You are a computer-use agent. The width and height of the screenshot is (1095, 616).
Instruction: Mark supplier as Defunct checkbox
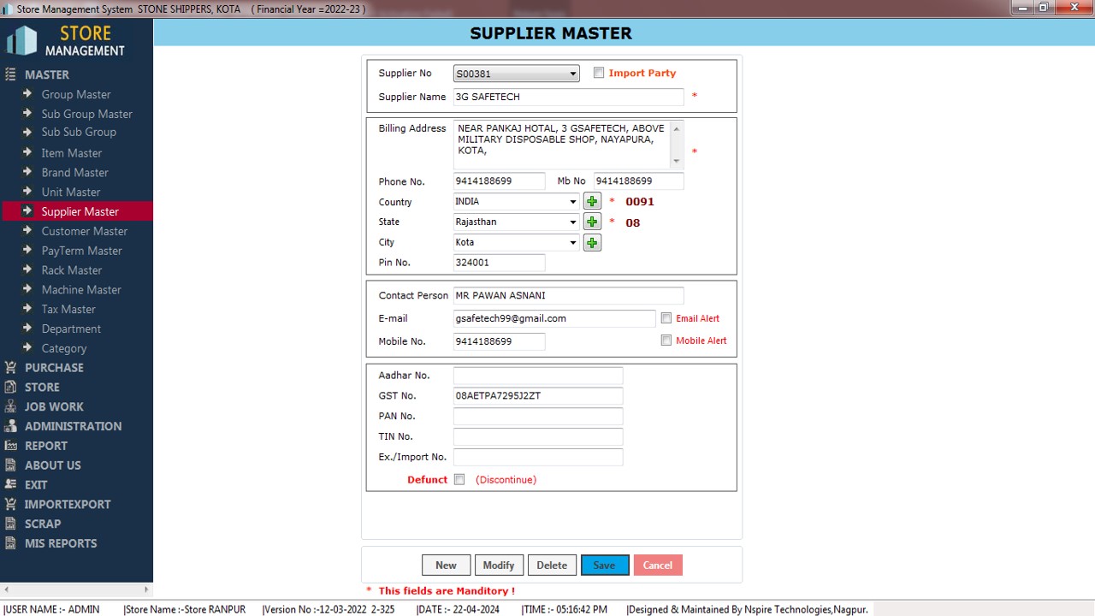pos(459,480)
